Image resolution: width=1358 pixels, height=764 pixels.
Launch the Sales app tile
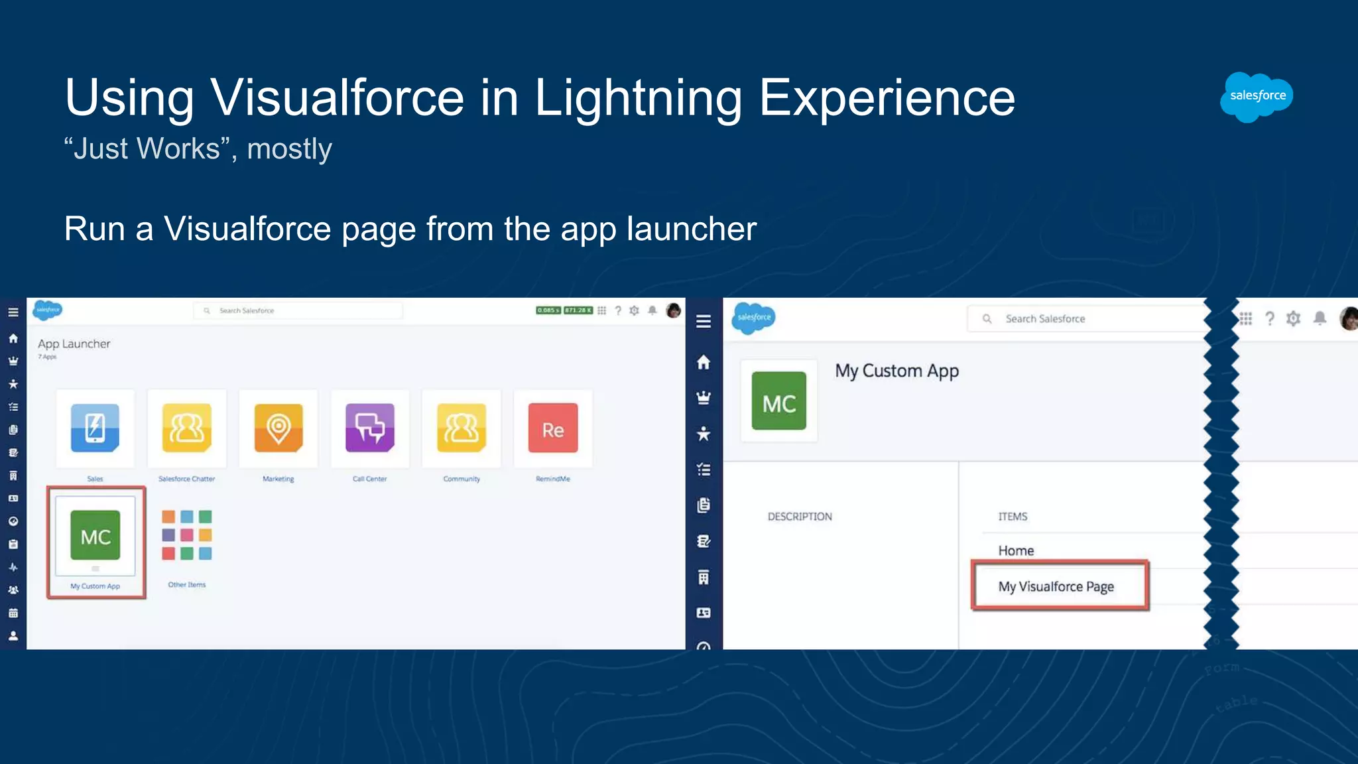tap(95, 428)
